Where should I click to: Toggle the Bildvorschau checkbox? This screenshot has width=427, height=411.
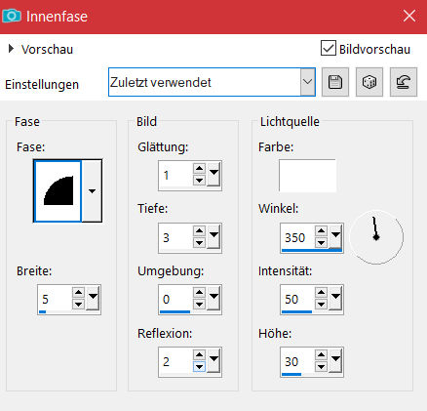point(329,49)
